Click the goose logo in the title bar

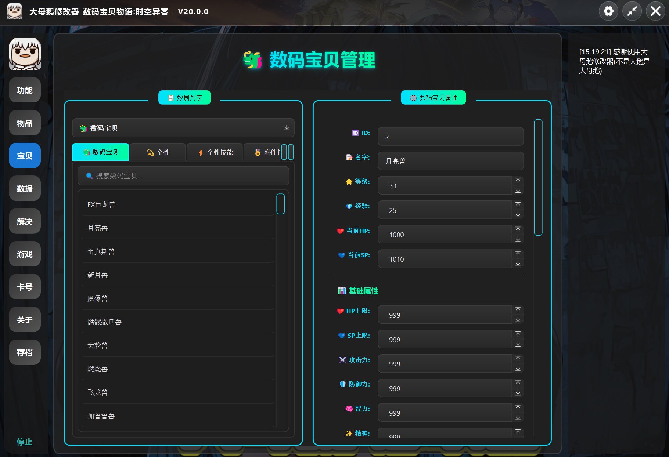click(x=14, y=11)
